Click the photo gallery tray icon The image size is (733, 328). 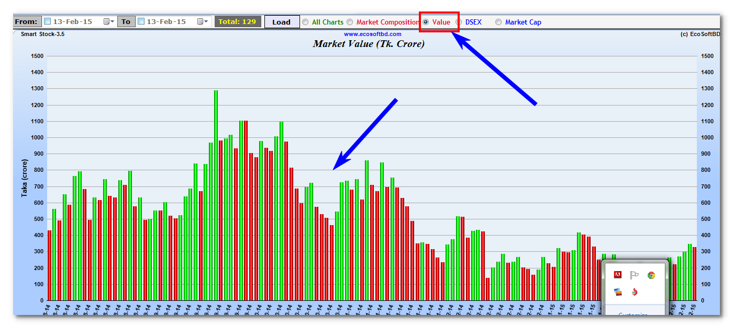617,292
